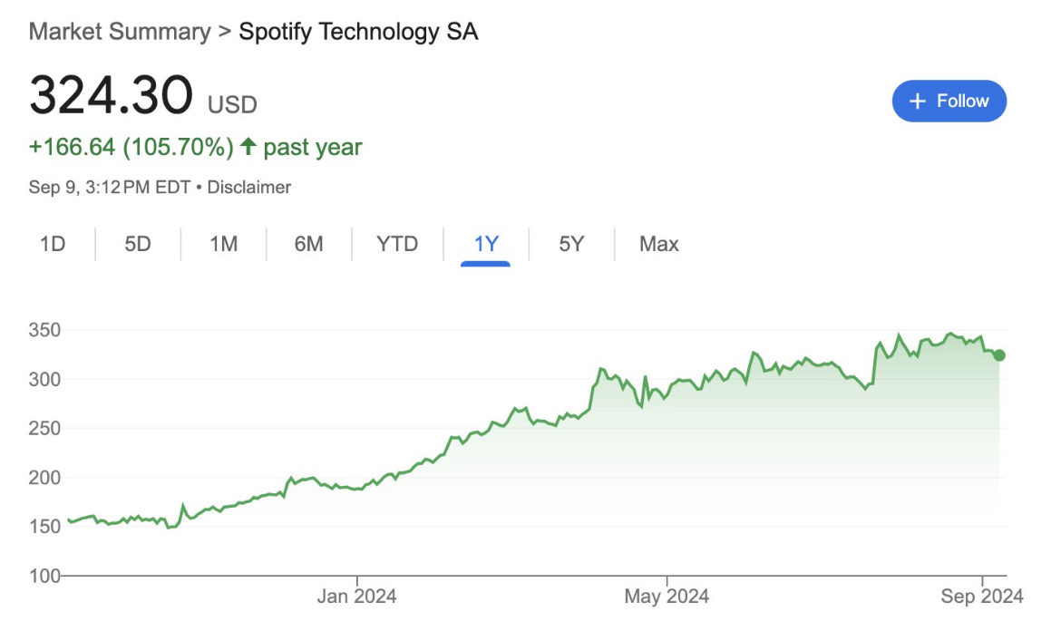This screenshot has width=1061, height=621.
Task: Switch to the 1D range tab
Action: 53,244
